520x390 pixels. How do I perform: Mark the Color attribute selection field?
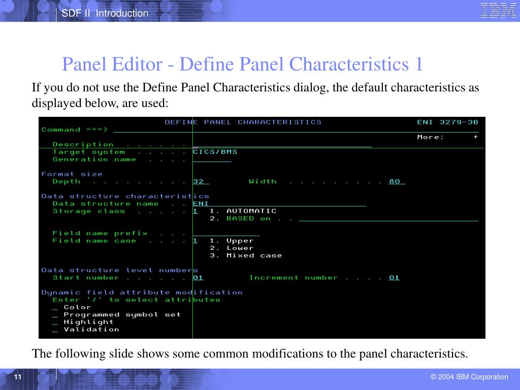coord(55,307)
